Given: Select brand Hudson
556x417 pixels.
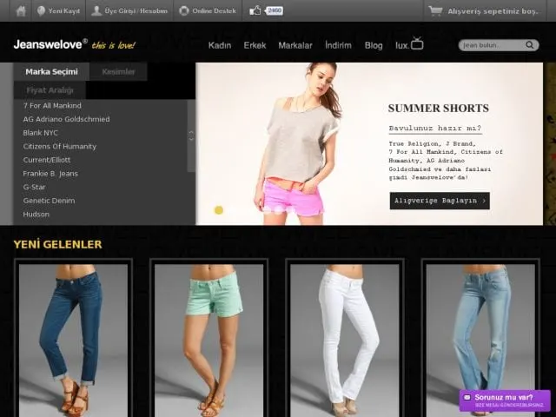Looking at the screenshot, I should (36, 215).
